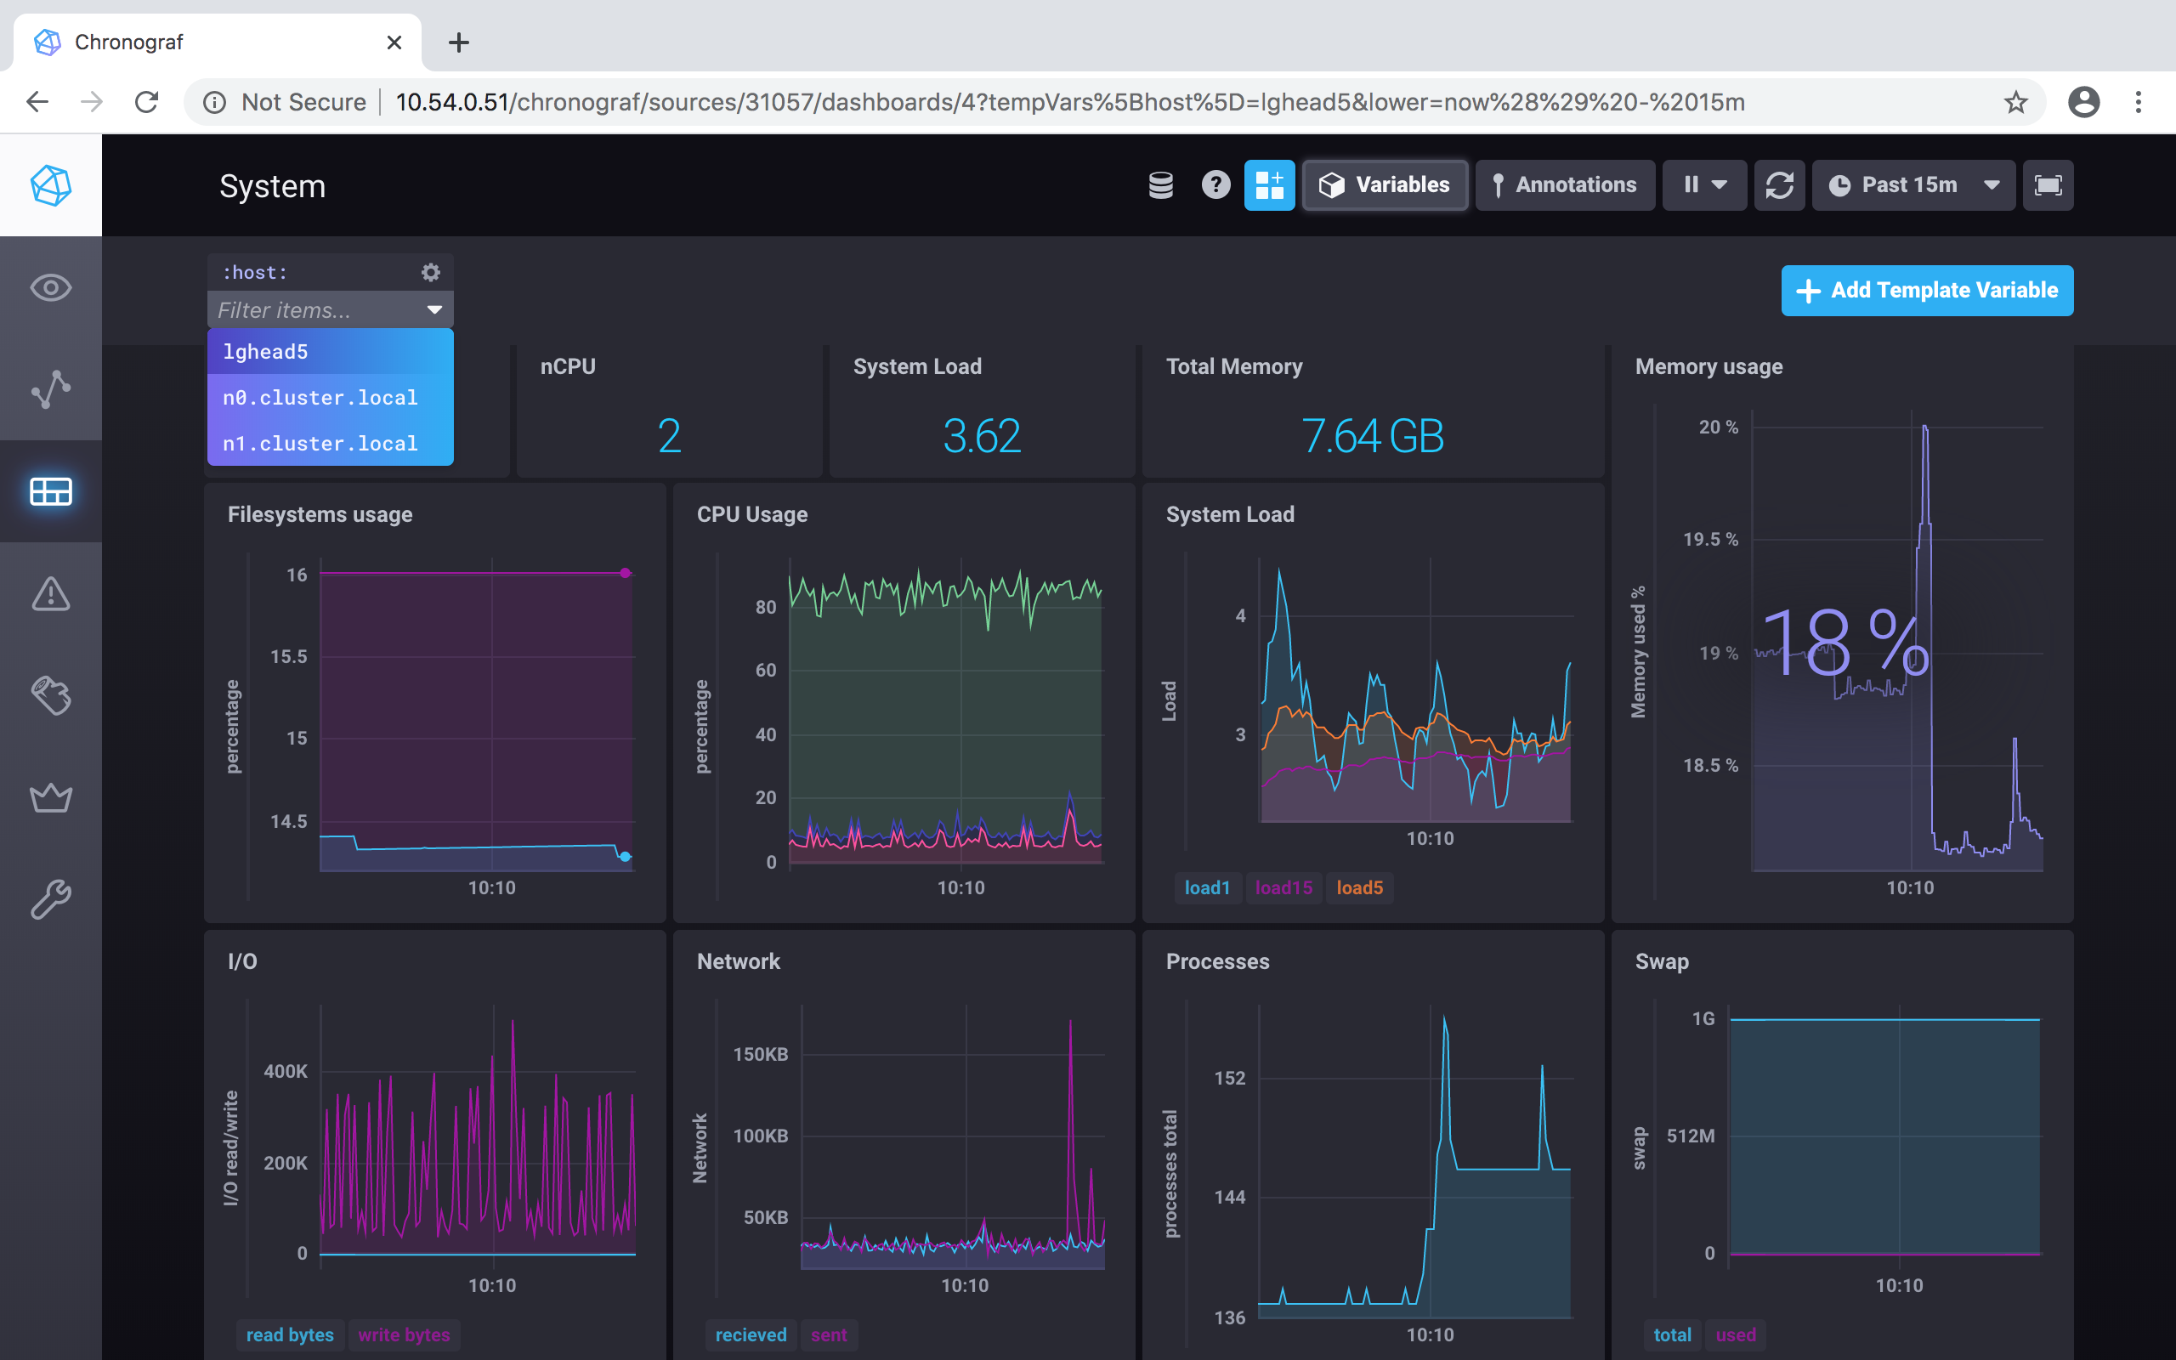The width and height of the screenshot is (2176, 1360).
Task: Toggle recieved series in Network legend
Action: click(751, 1334)
